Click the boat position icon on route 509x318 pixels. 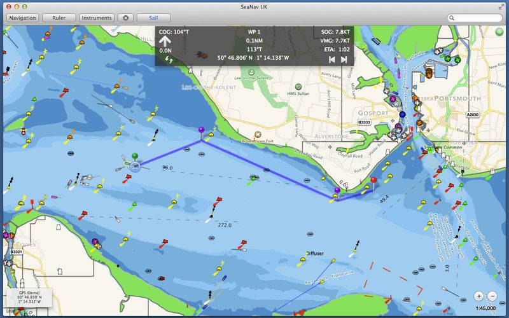135,167
